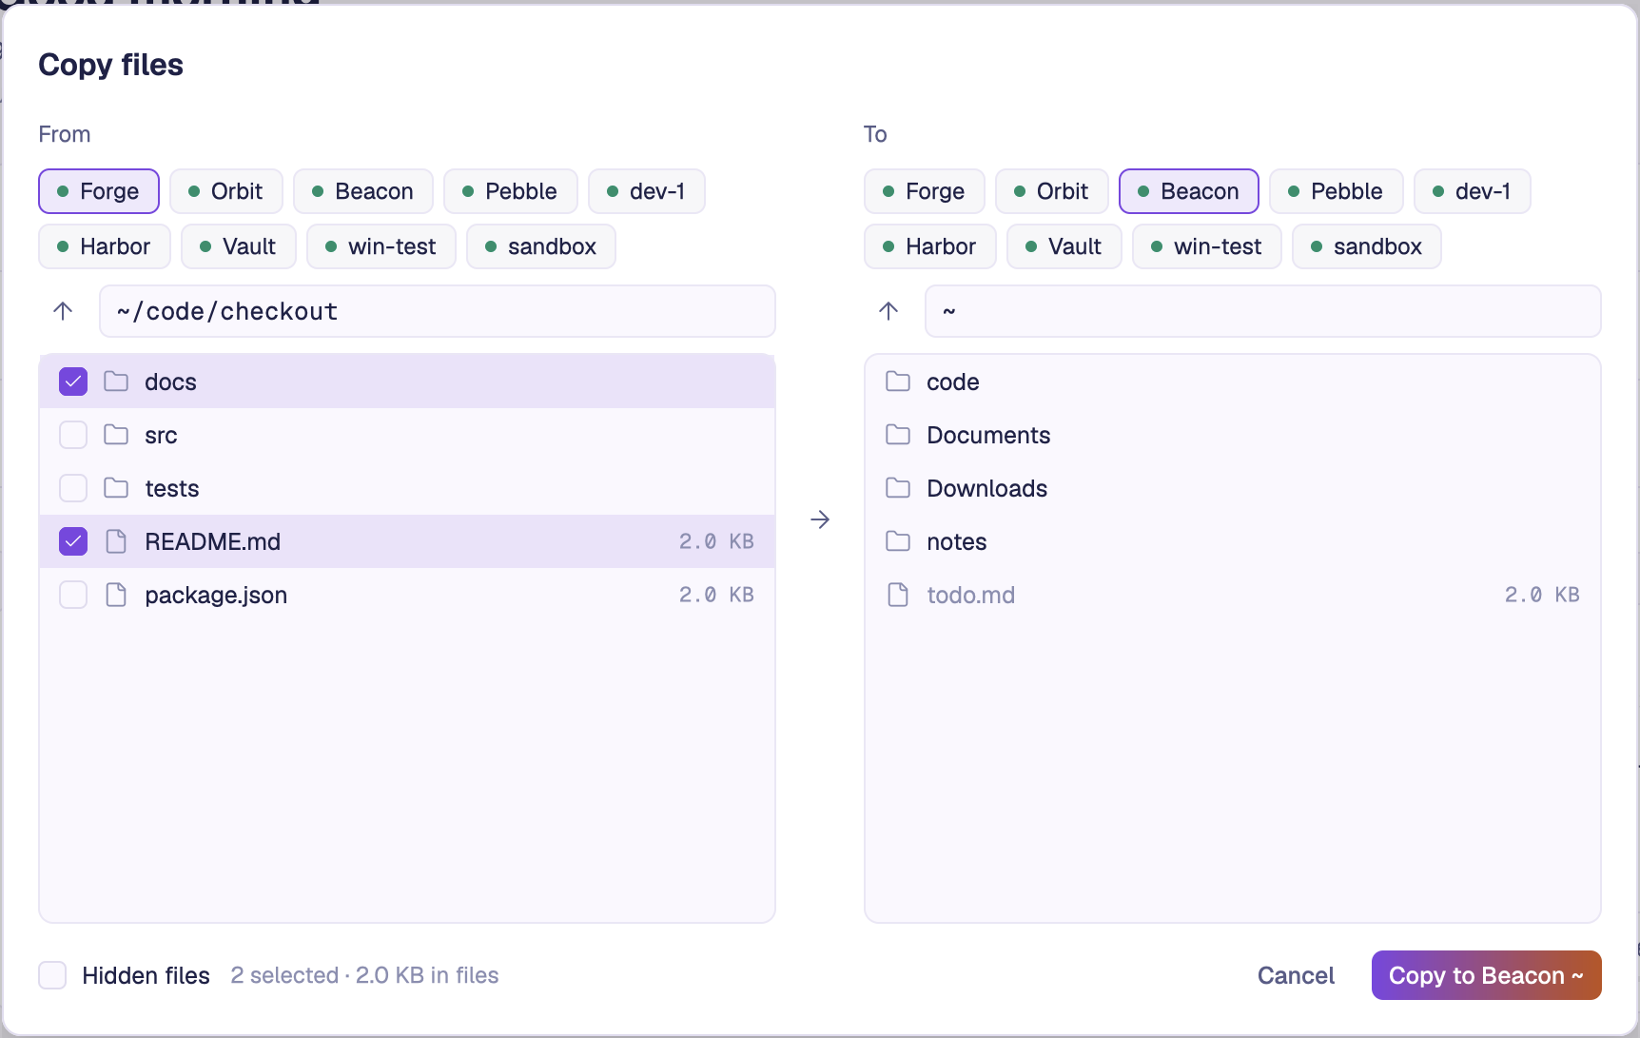The image size is (1640, 1038).
Task: Check the package.json checkbox
Action: pyautogui.click(x=73, y=595)
